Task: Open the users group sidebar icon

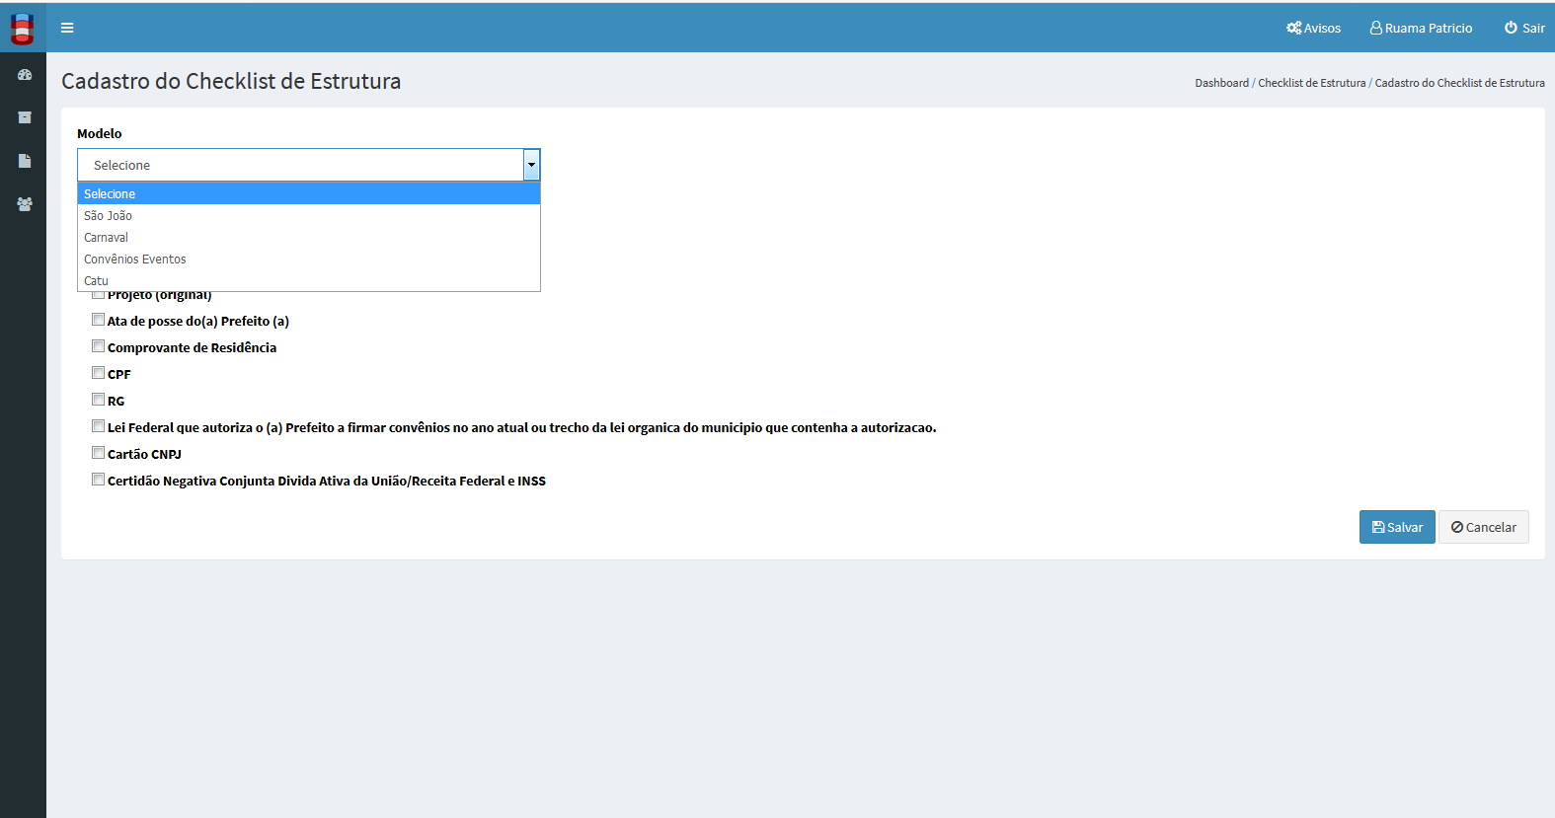Action: pos(25,204)
